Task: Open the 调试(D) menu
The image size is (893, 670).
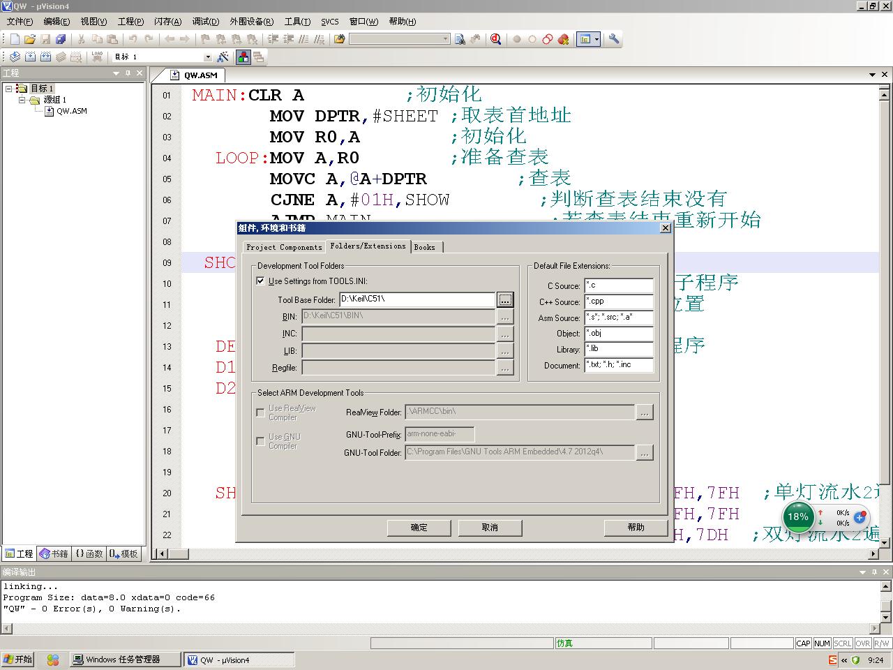Action: point(206,22)
